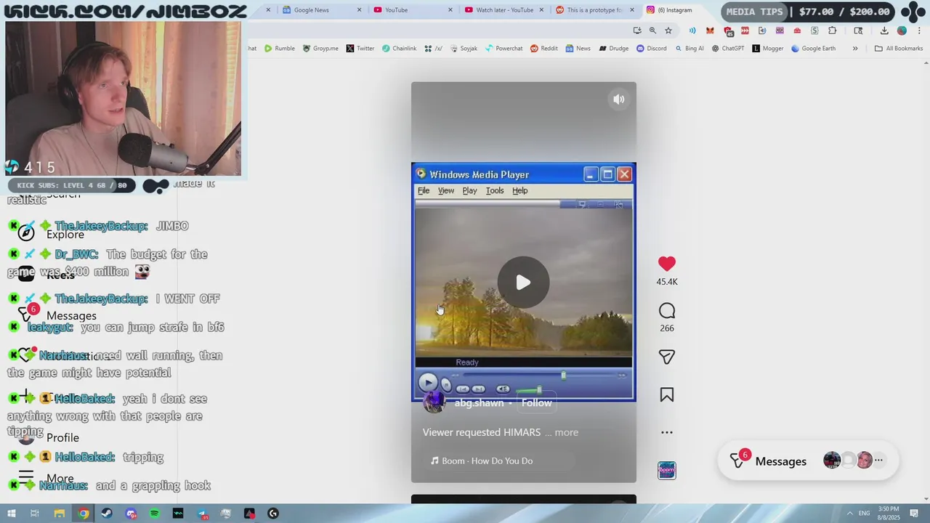The width and height of the screenshot is (930, 523).
Task: Open Bing AI bookmark
Action: 690,49
